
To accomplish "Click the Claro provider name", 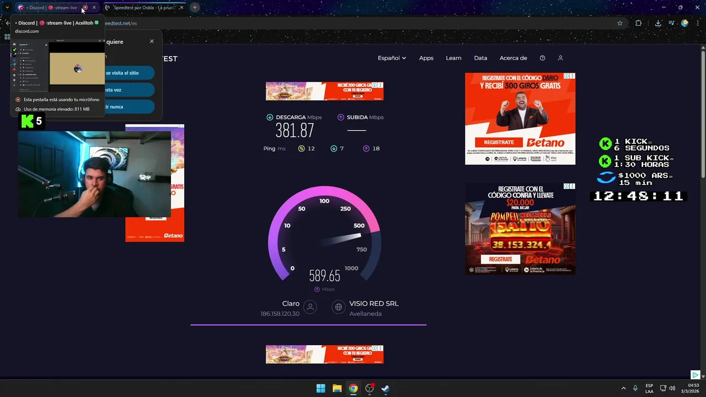I will (x=291, y=304).
